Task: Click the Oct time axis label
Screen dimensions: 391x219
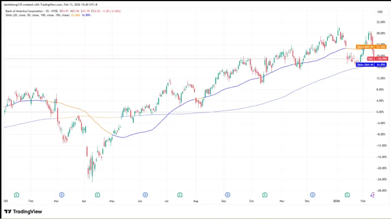Action: coord(251,201)
